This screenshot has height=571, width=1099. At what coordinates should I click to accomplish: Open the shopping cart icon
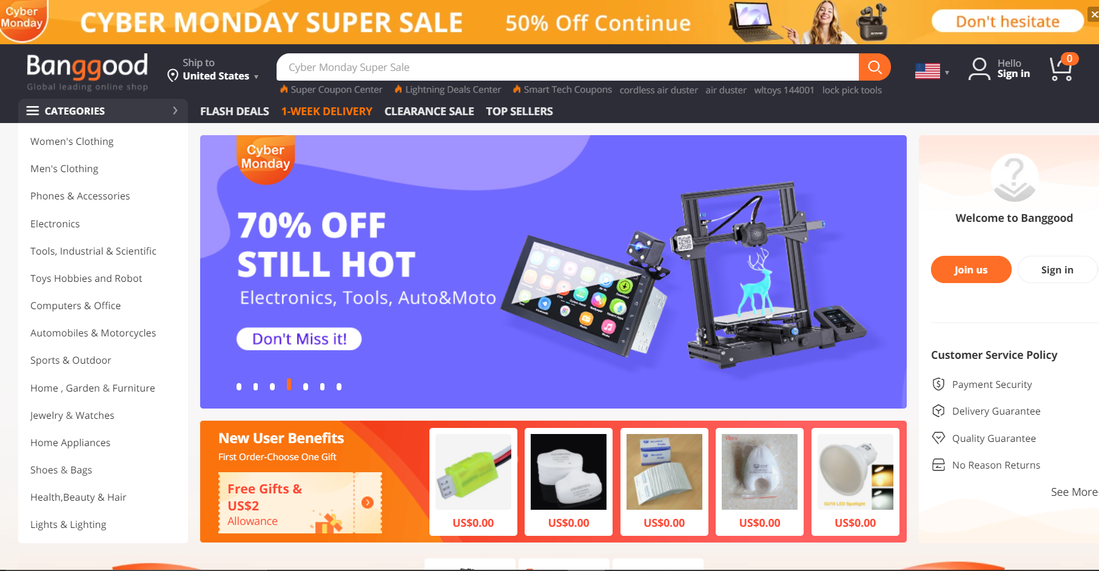(1062, 68)
